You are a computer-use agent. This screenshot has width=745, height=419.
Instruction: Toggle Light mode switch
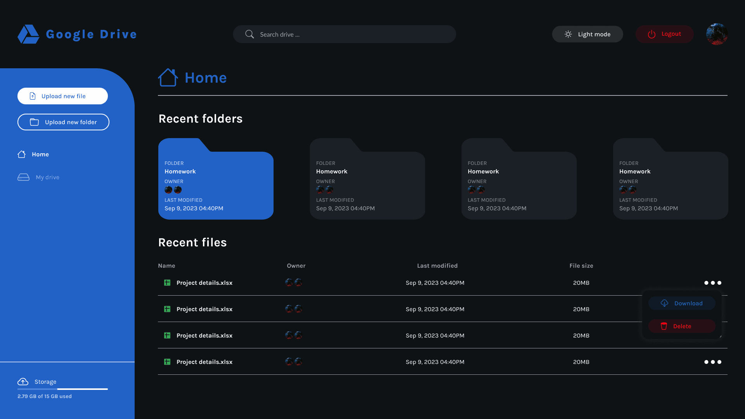pos(587,34)
